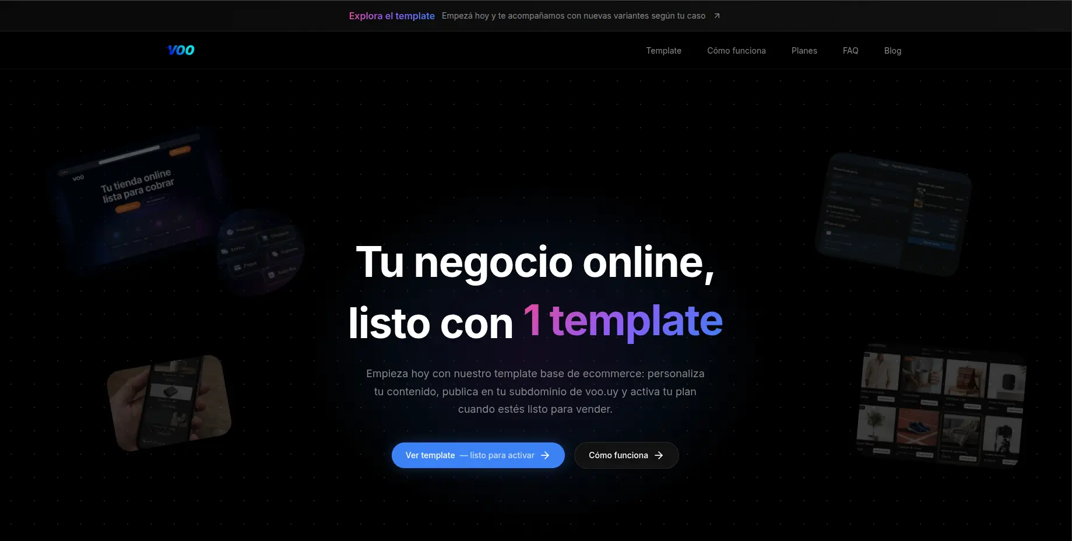Go to Cómo funciona in the navigation bar
The height and width of the screenshot is (541, 1072).
736,51
